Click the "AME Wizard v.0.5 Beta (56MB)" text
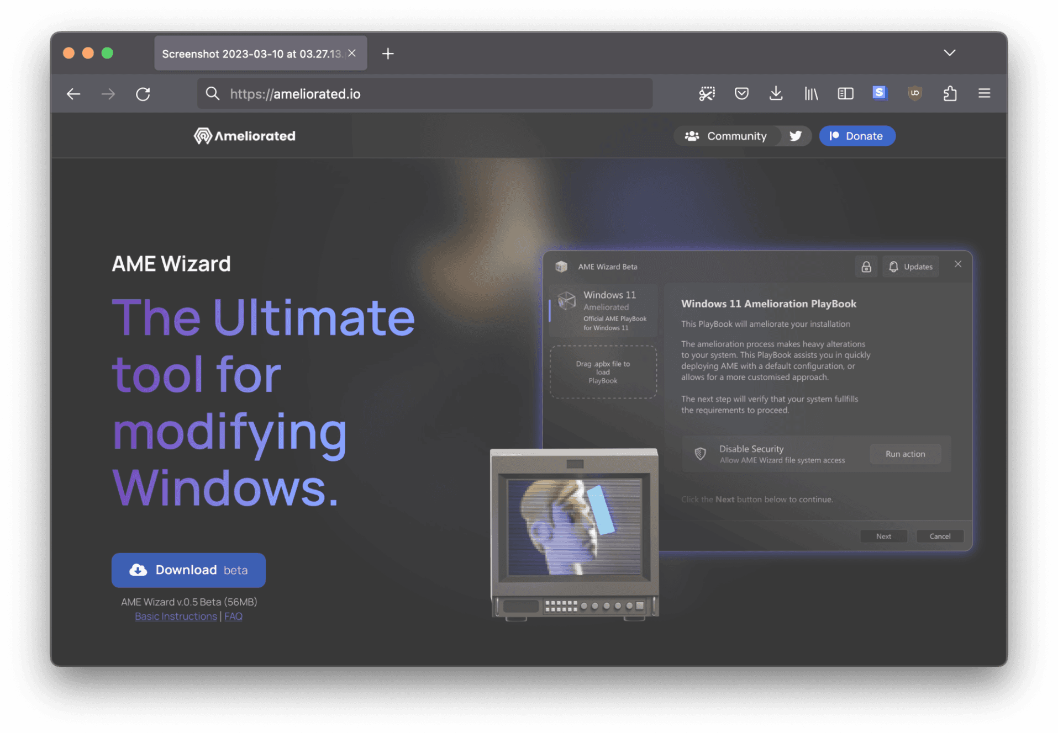1058x733 pixels. [x=189, y=602]
